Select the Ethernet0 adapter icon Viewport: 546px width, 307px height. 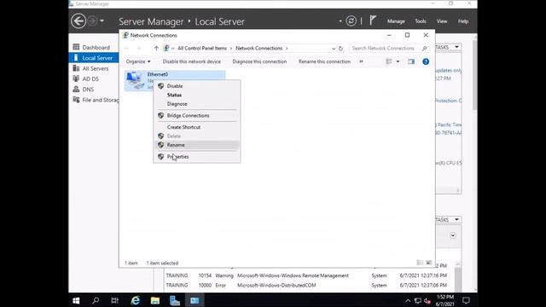[x=135, y=80]
